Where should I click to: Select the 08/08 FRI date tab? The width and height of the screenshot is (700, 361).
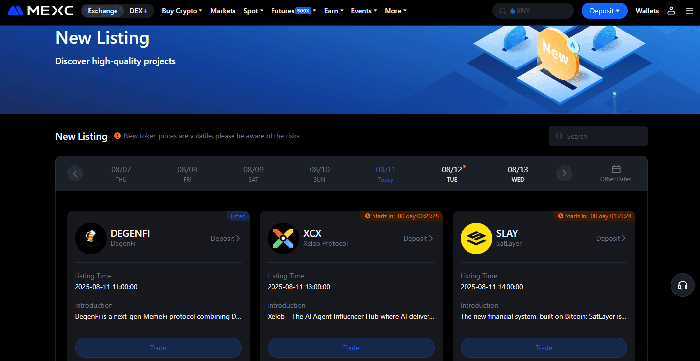[x=188, y=174]
